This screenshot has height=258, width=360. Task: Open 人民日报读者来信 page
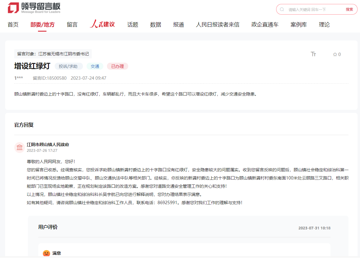[218, 25]
